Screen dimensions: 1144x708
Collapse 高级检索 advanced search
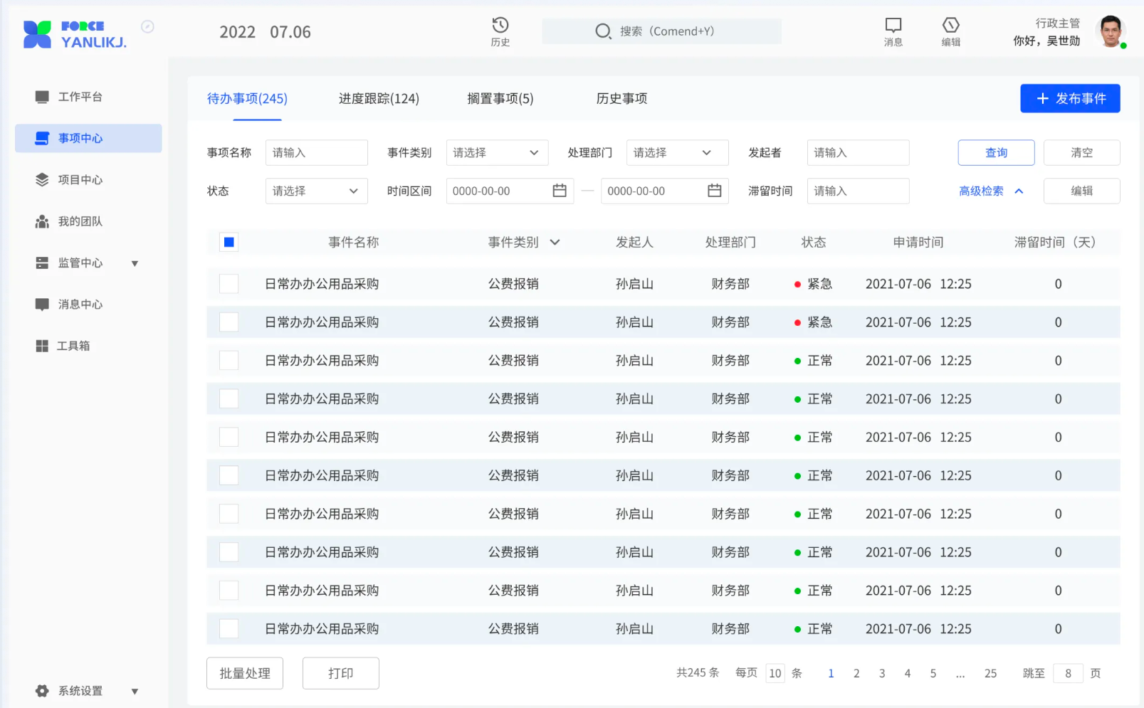point(991,191)
